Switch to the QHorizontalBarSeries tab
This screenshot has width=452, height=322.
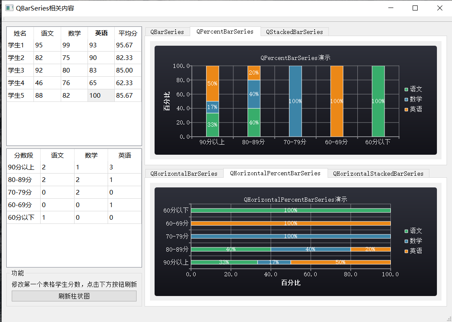(184, 173)
